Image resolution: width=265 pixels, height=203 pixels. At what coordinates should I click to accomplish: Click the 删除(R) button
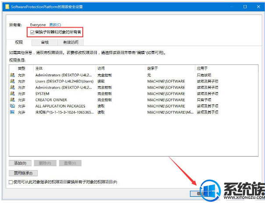point(45,163)
